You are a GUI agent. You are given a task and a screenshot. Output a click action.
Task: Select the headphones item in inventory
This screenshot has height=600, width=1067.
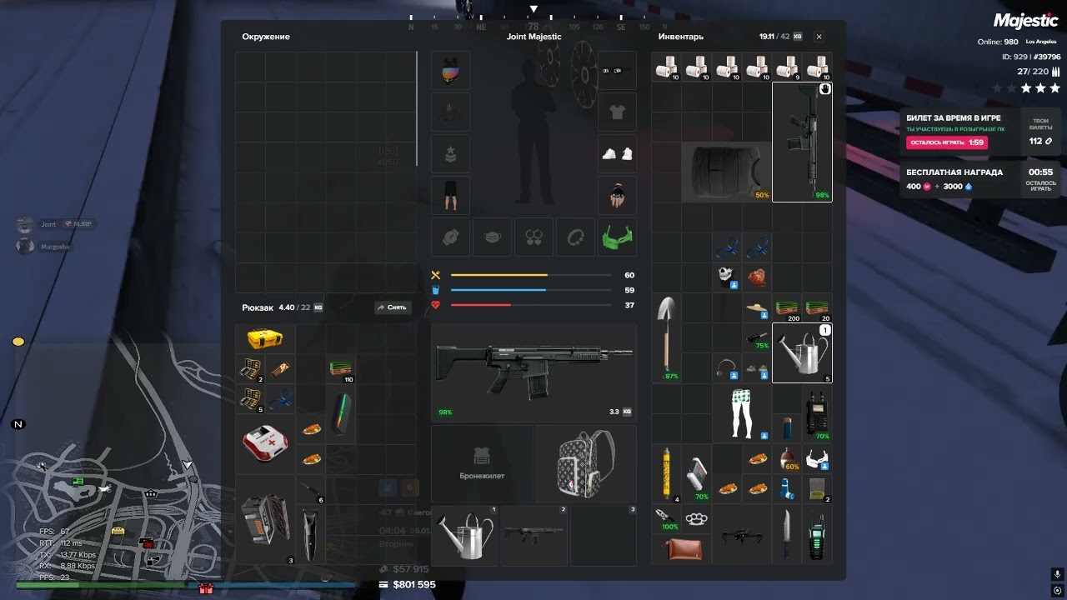pos(727,367)
